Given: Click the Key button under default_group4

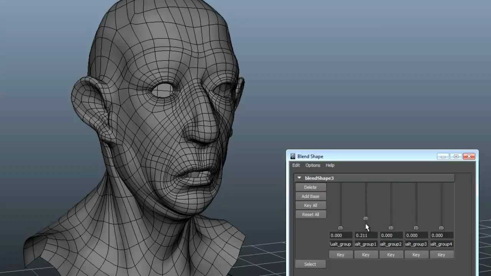Looking at the screenshot, I should click(x=442, y=255).
